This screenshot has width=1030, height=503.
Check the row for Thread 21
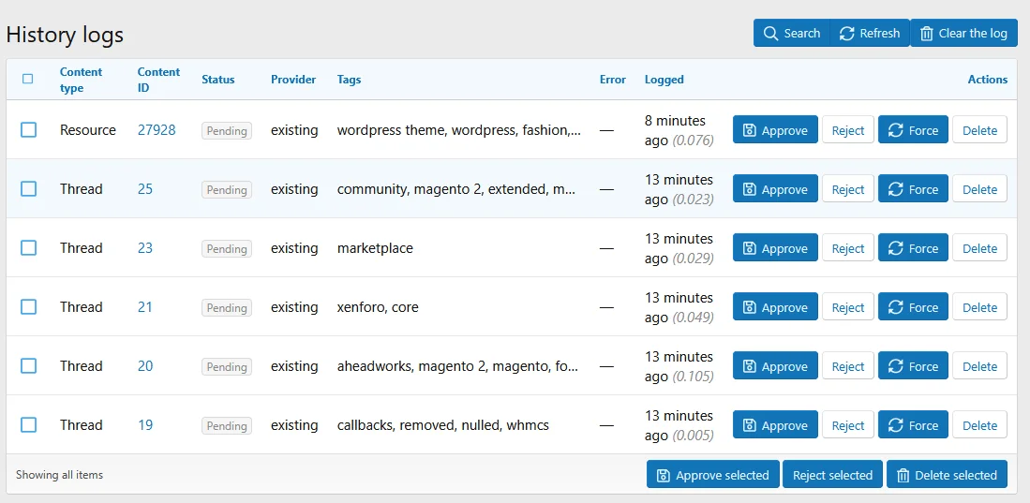(28, 307)
